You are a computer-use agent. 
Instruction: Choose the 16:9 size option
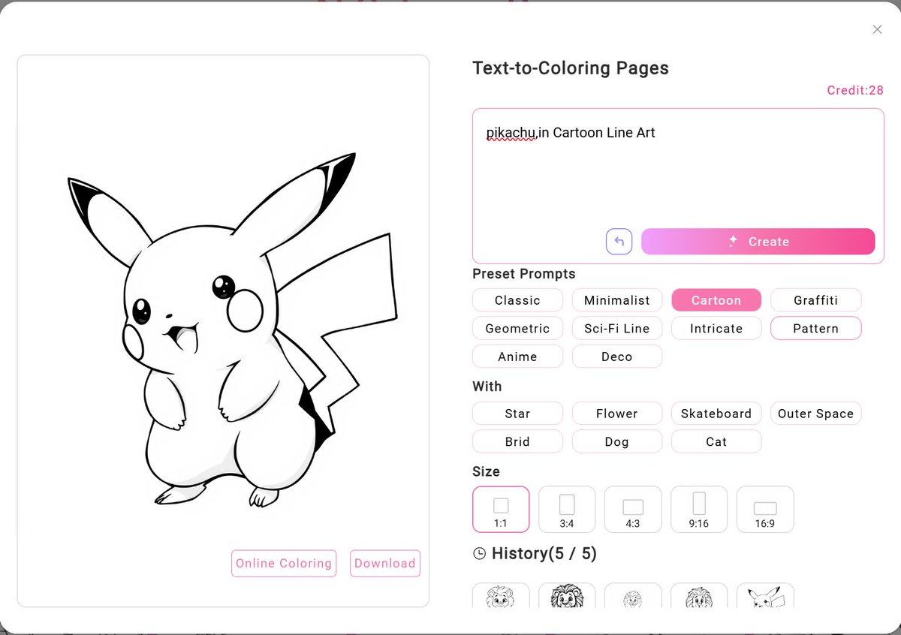(x=765, y=510)
